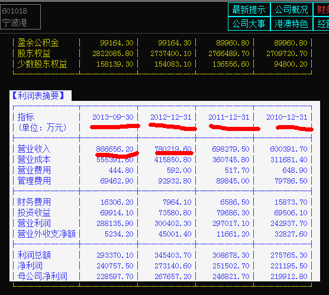Select non-operating net value 5234.20
This screenshot has width=329, height=295.
(119, 234)
